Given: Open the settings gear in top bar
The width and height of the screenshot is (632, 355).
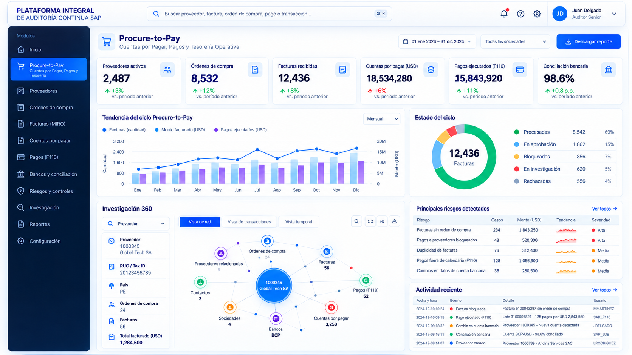Looking at the screenshot, I should 537,14.
